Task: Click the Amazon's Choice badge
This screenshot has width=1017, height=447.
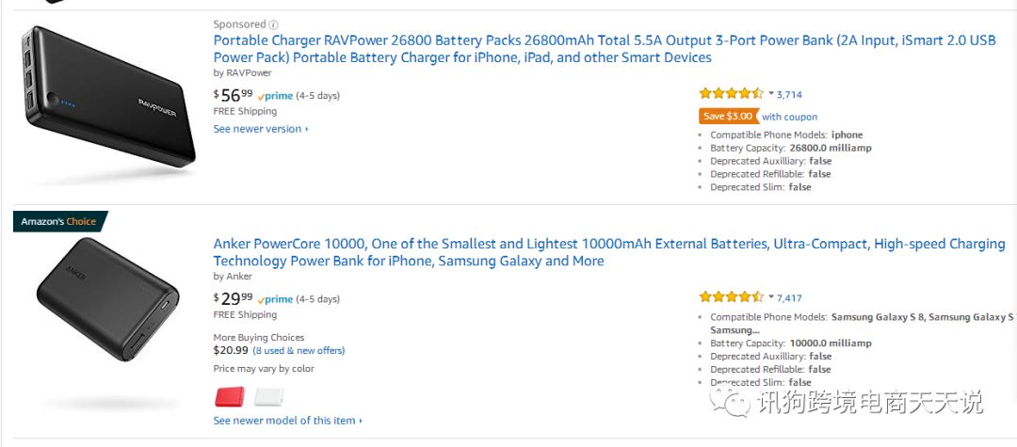Action: click(x=59, y=221)
